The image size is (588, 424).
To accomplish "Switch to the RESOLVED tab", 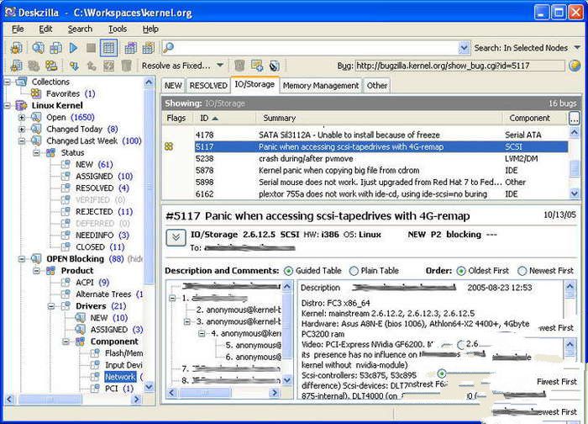I will [208, 86].
